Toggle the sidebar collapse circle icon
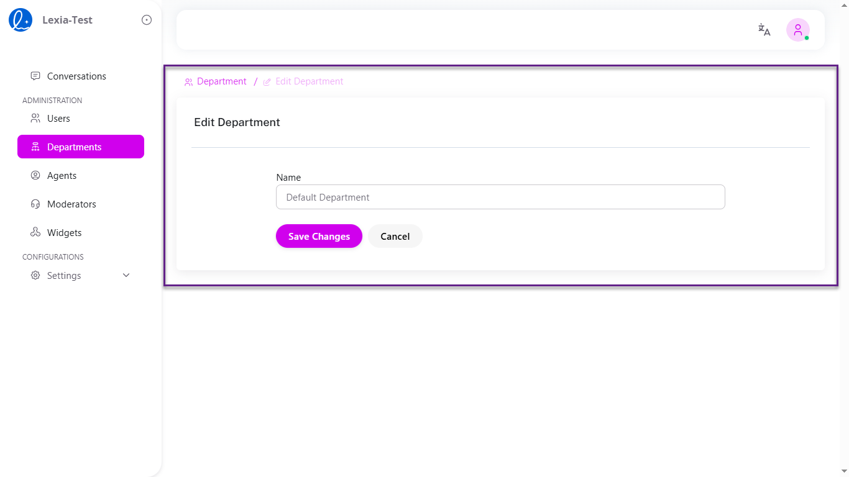This screenshot has width=849, height=477. (147, 20)
